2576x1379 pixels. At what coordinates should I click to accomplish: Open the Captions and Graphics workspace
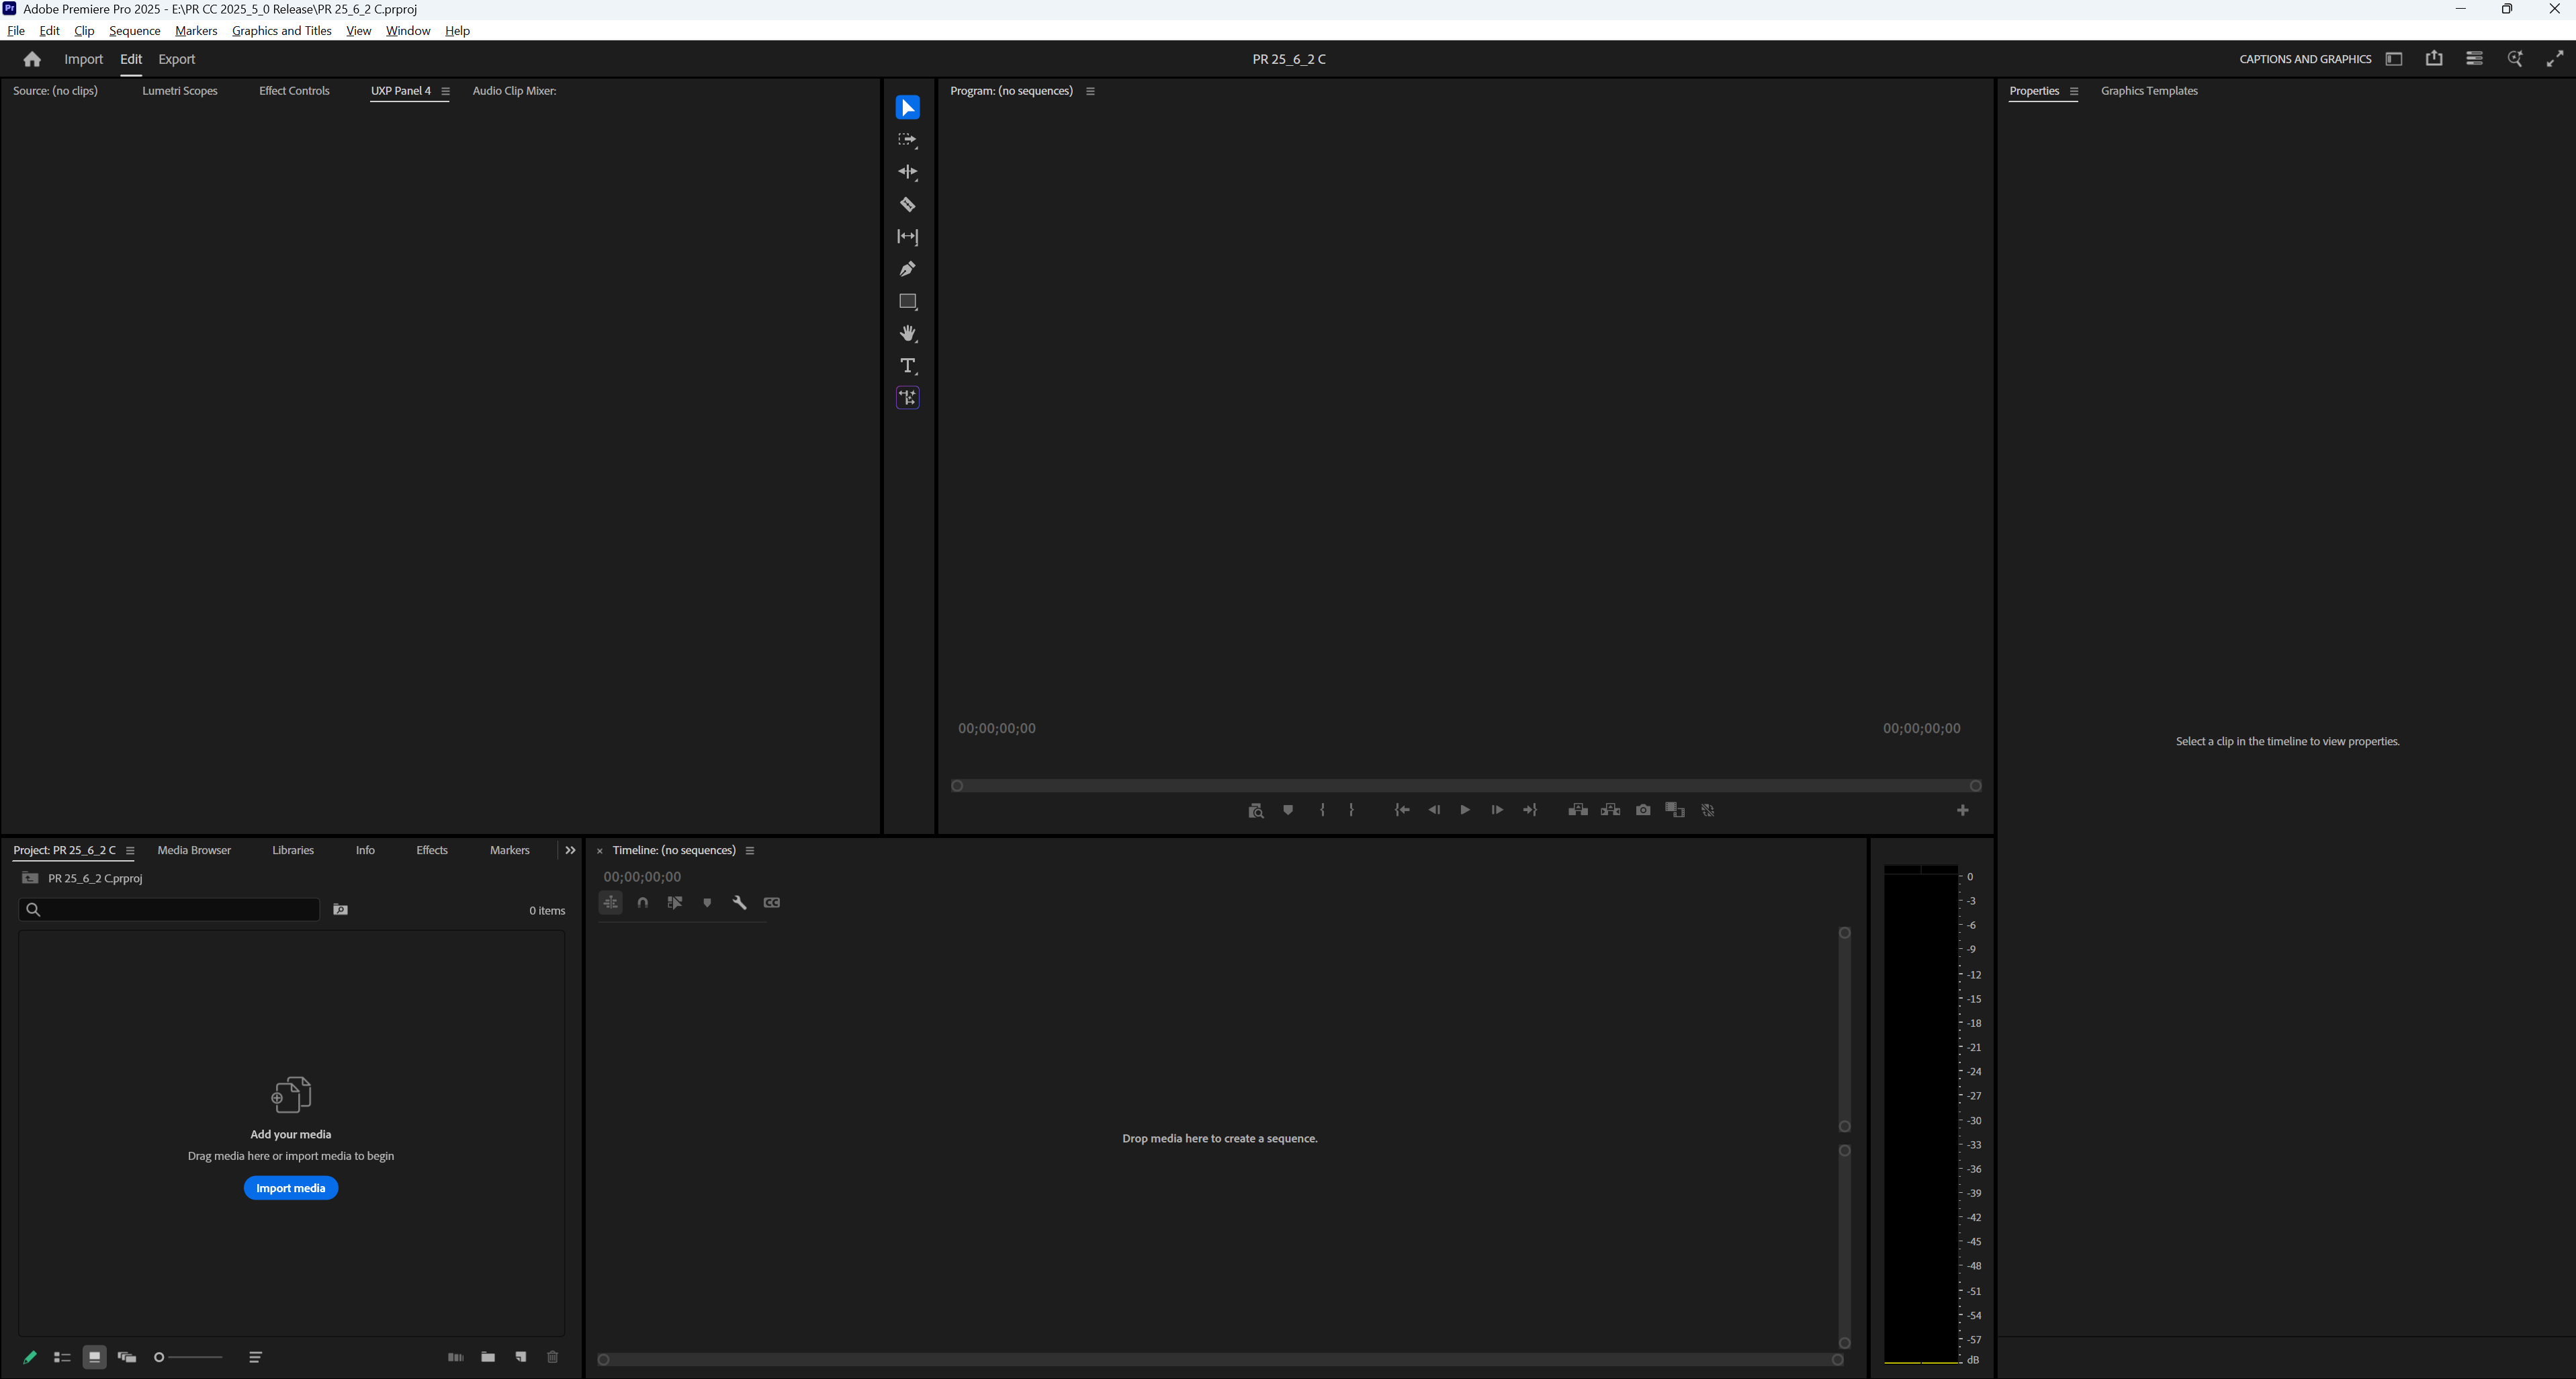tap(2304, 59)
